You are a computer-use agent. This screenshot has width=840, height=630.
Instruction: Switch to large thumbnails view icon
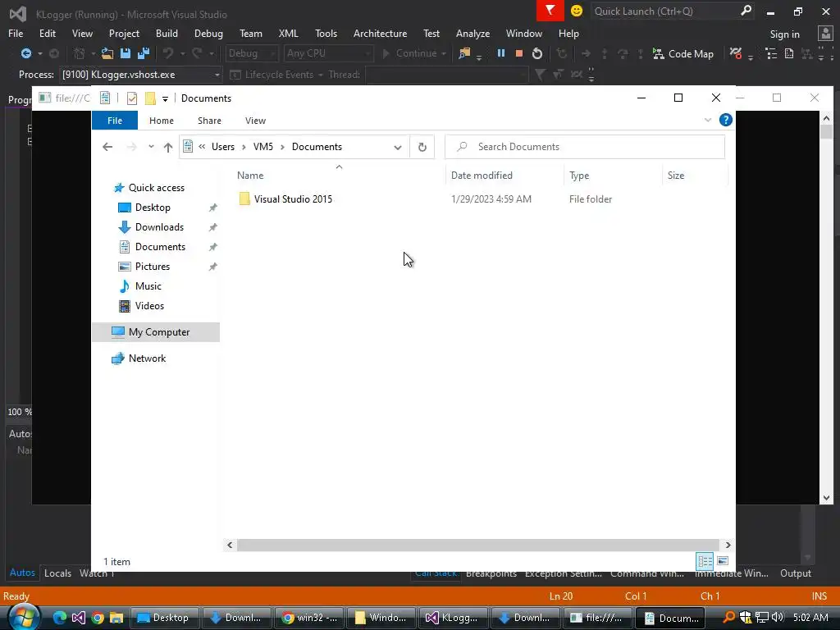point(723,561)
